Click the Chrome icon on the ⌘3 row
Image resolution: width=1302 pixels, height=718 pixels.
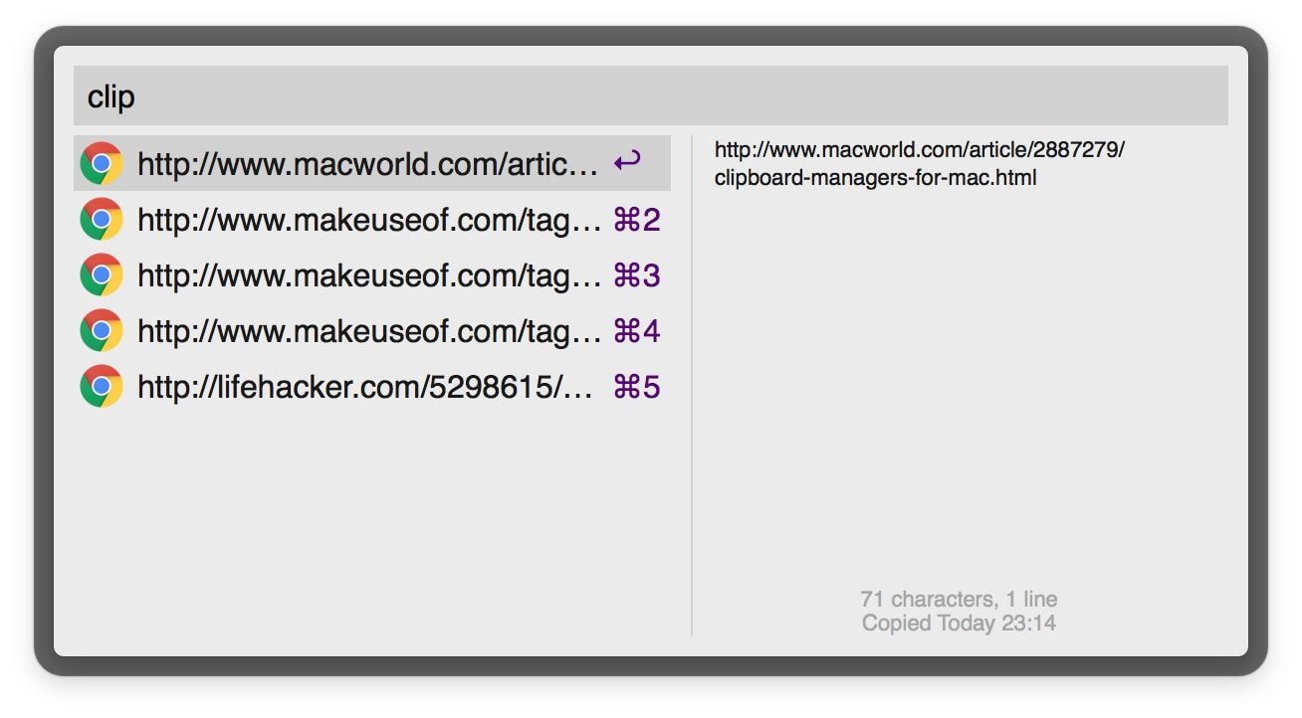[x=102, y=274]
